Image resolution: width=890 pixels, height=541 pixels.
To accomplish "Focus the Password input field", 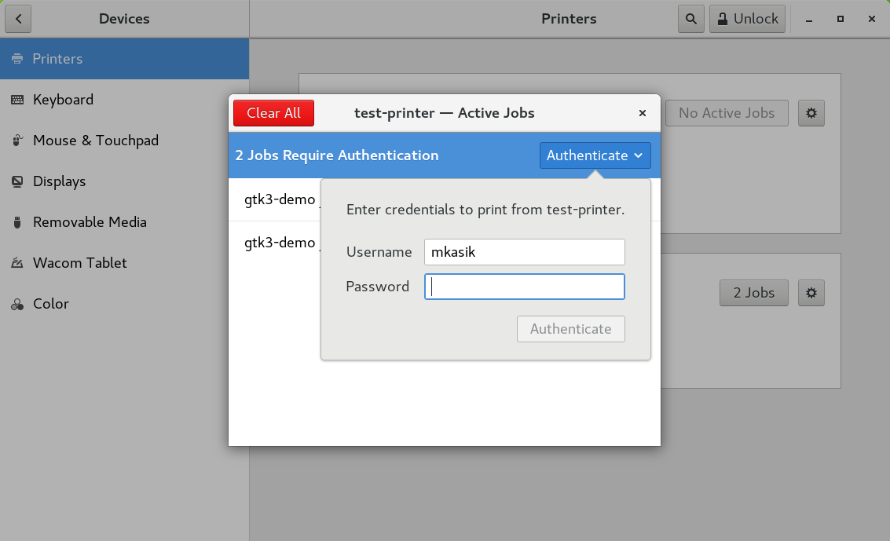I will click(x=525, y=287).
